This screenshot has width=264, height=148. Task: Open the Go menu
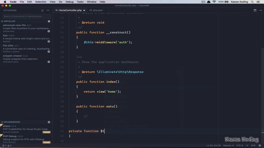[x=61, y=2]
